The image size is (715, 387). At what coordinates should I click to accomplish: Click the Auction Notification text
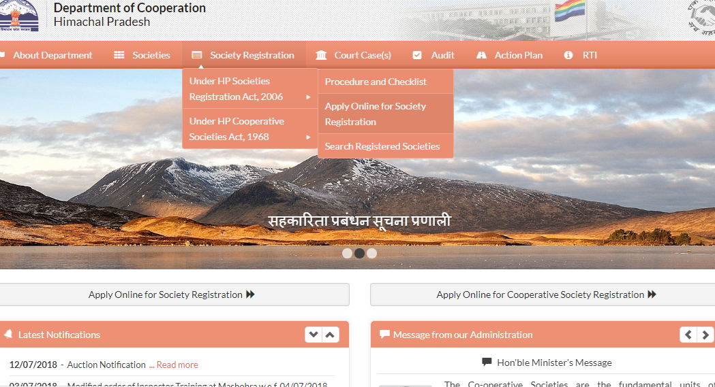click(x=106, y=365)
